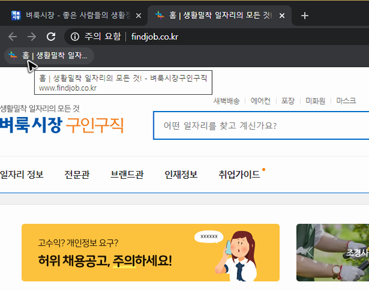
Task: Click the 새벽배송 keyword link
Action: [227, 101]
